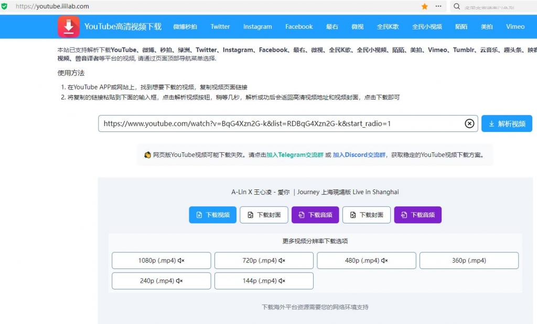The width and height of the screenshot is (537, 324).
Task: Open the 全民K歌 nav item
Action: coord(388,26)
